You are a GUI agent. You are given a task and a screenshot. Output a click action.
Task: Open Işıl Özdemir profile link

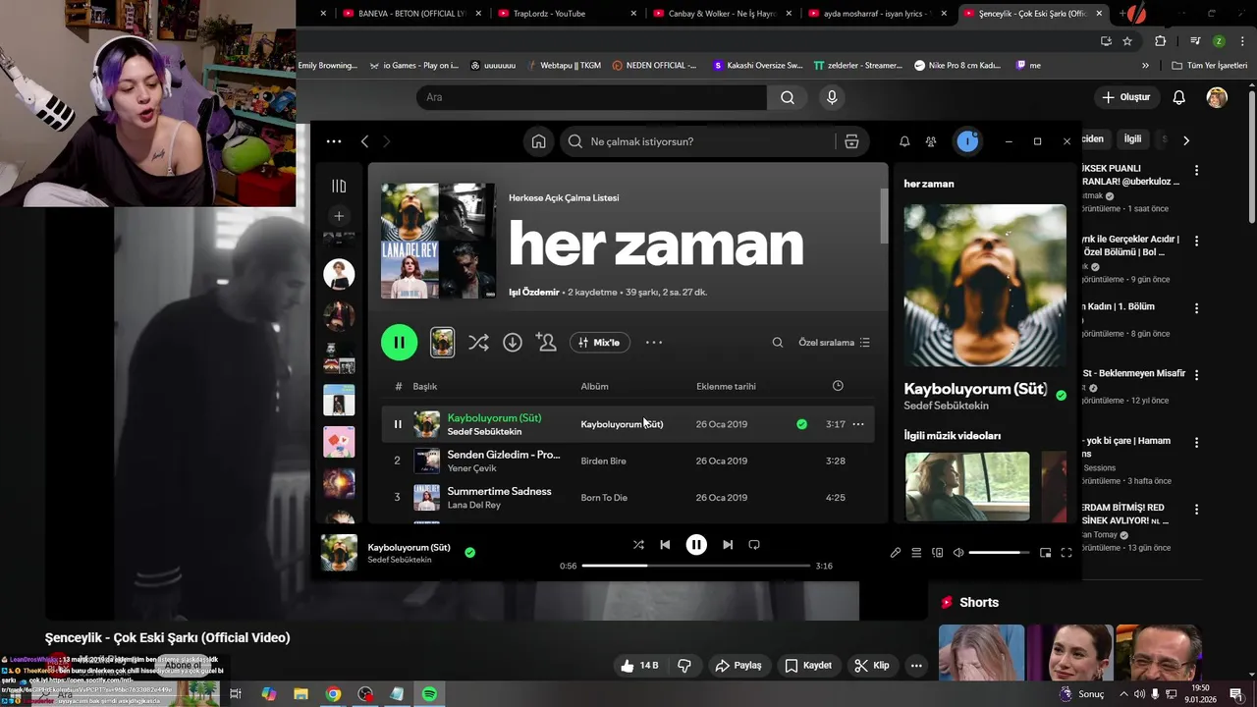tap(533, 293)
